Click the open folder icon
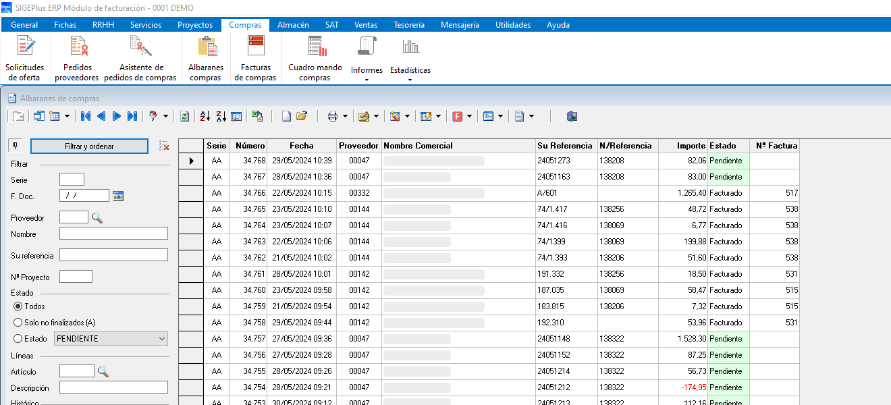 coord(302,116)
